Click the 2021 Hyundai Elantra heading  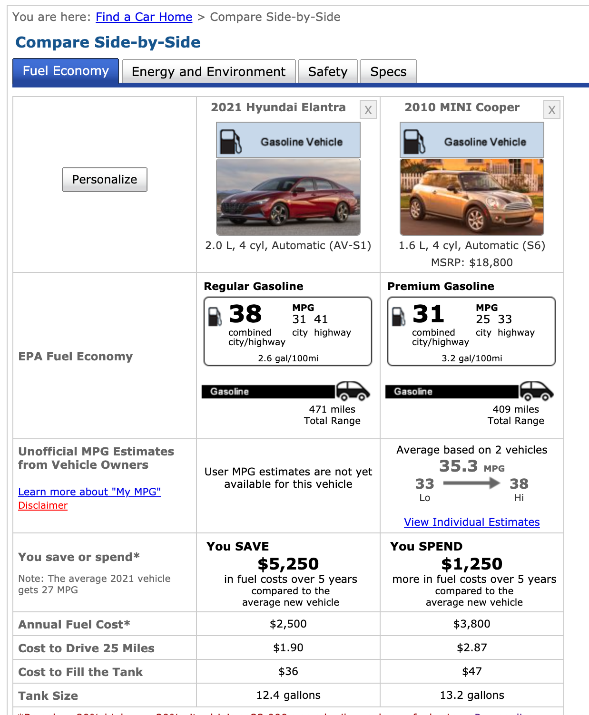[278, 107]
